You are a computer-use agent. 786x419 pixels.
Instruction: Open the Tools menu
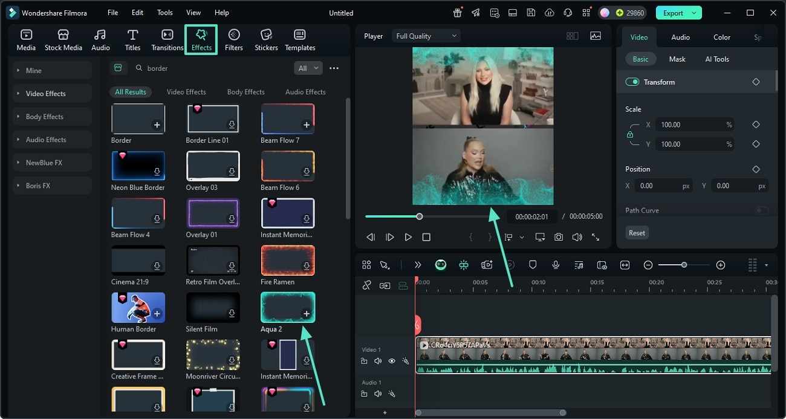tap(164, 13)
